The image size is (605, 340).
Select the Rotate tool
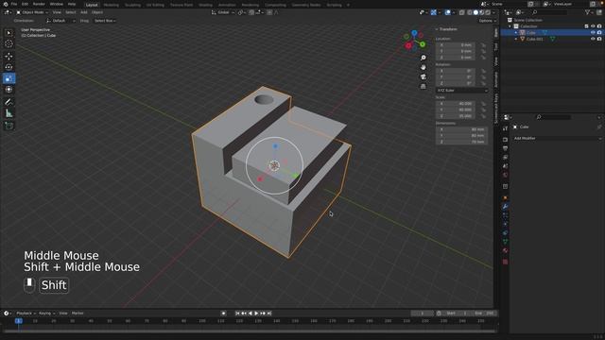click(x=9, y=67)
